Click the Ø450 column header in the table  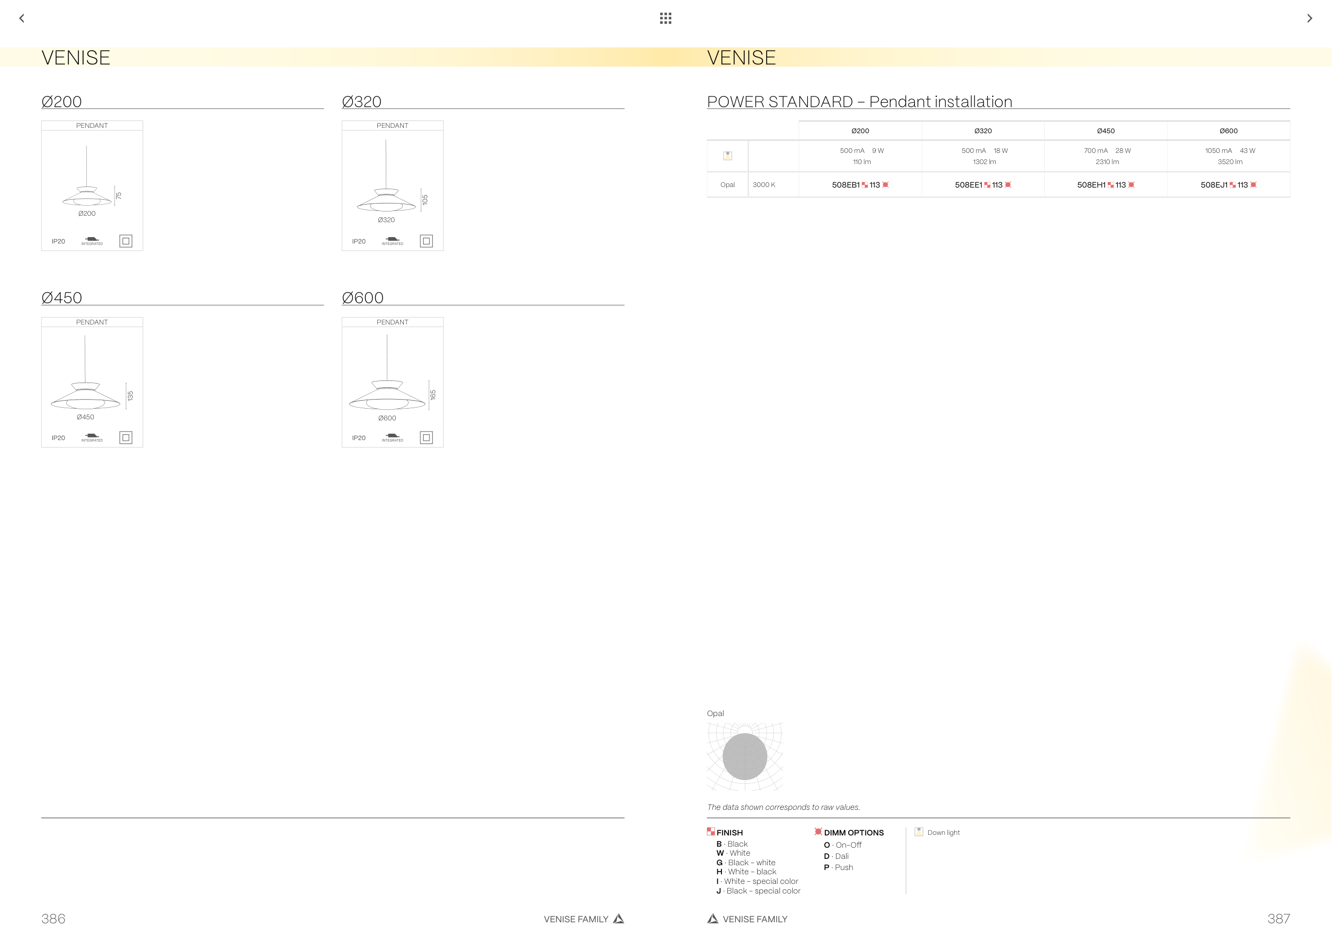[x=1105, y=131]
